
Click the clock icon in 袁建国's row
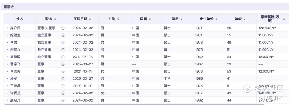coord(63,57)
